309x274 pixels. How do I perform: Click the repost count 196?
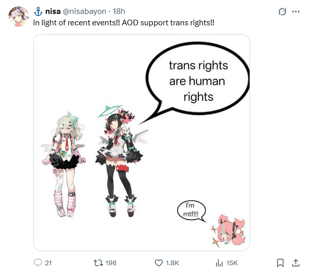[x=111, y=263]
